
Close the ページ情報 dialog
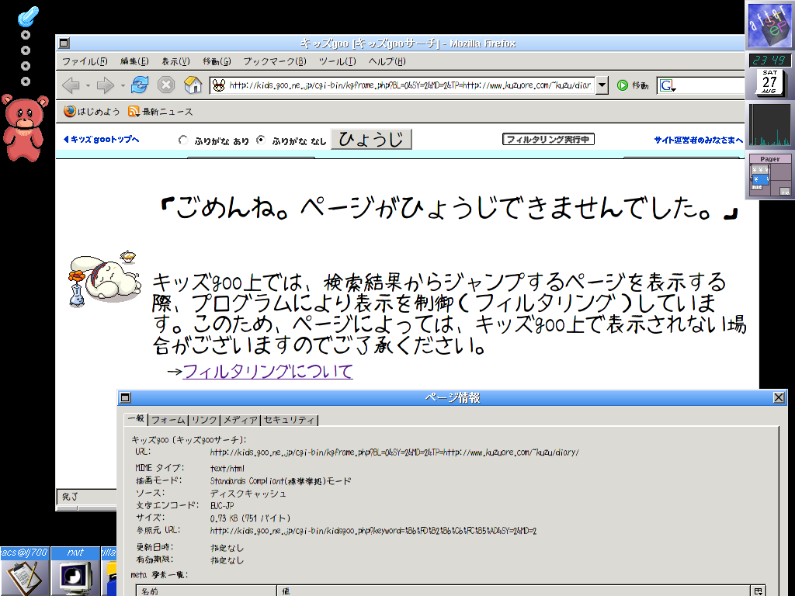(x=779, y=397)
